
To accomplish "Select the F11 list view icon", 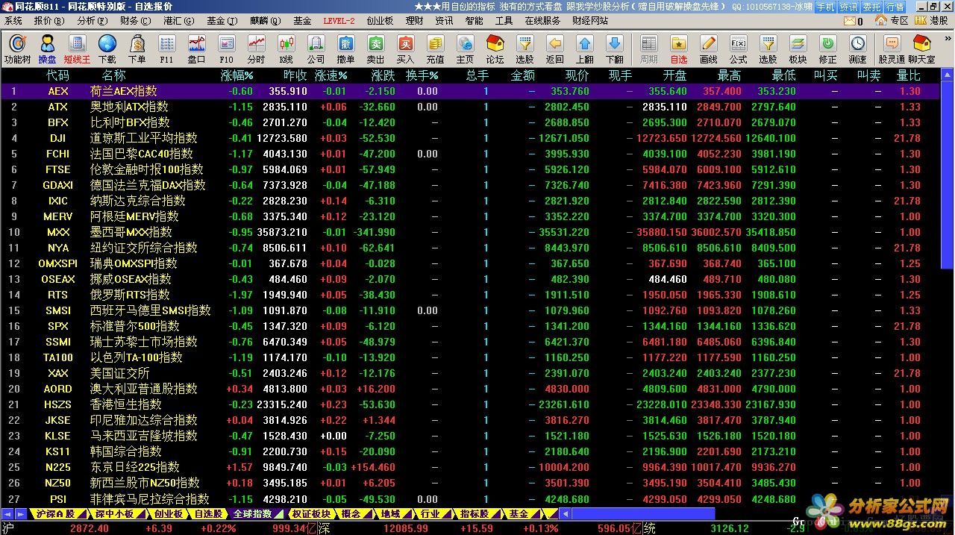I will pos(166,49).
